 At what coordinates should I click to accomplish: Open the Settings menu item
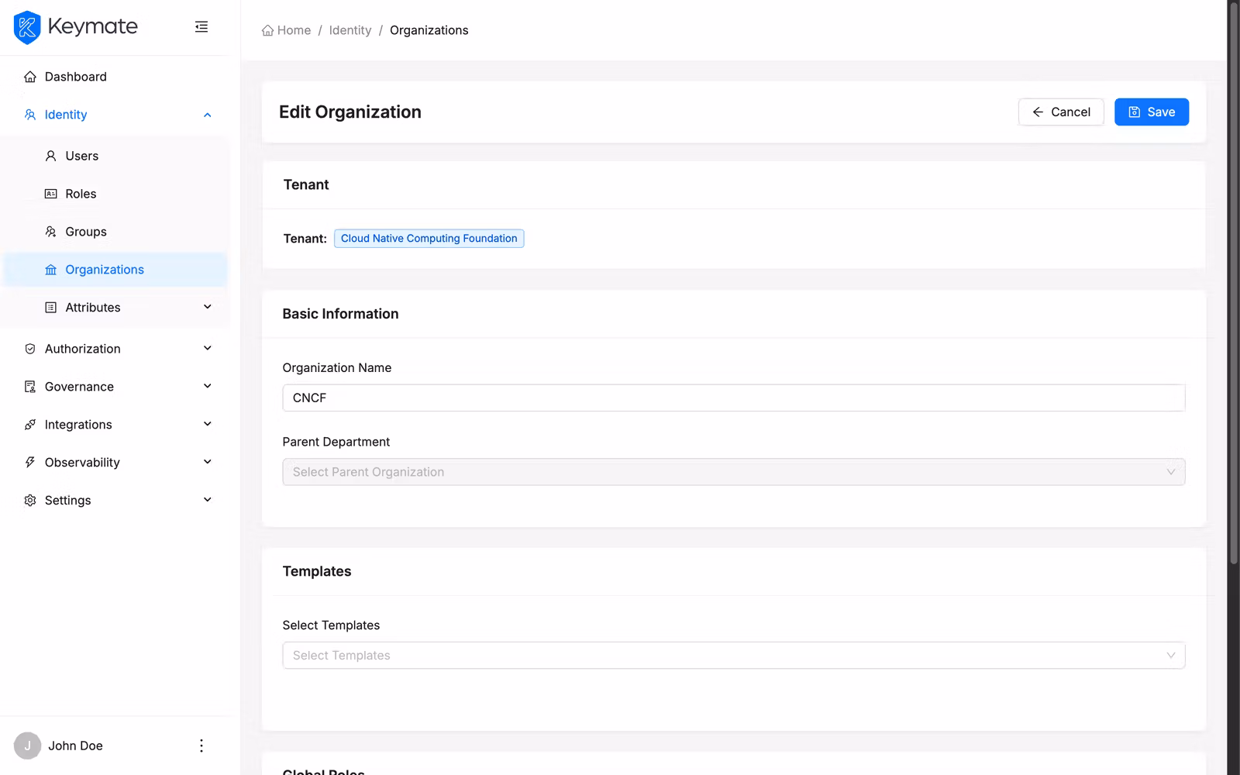click(68, 500)
